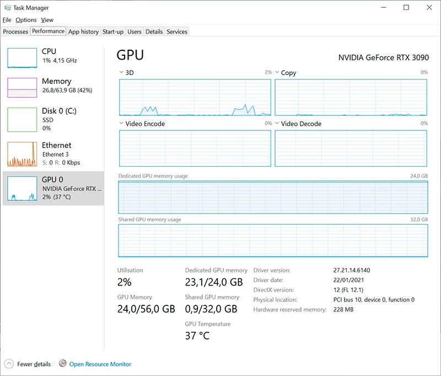Click the Video Decode usage graph
The width and height of the screenshot is (441, 376).
click(x=351, y=149)
